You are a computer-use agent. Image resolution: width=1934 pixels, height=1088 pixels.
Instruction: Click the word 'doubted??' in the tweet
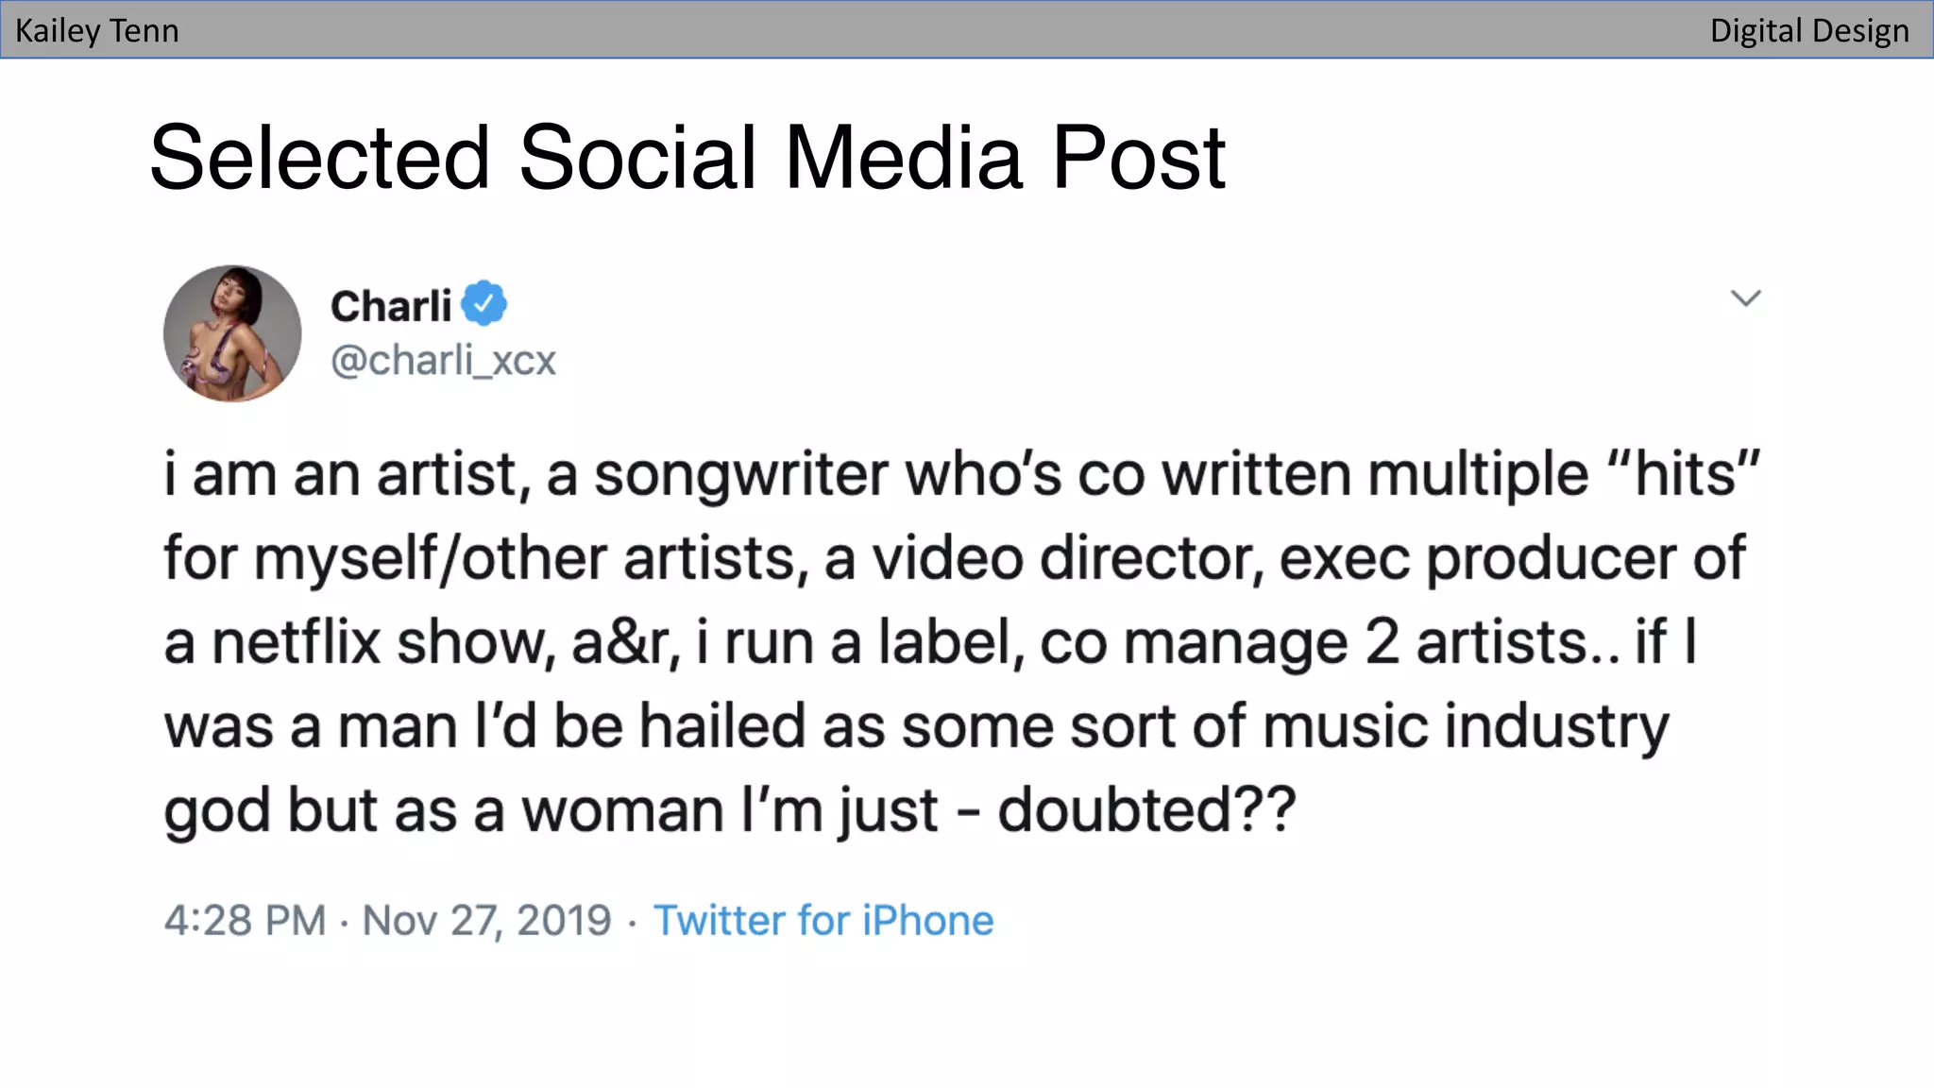[x=1146, y=810]
